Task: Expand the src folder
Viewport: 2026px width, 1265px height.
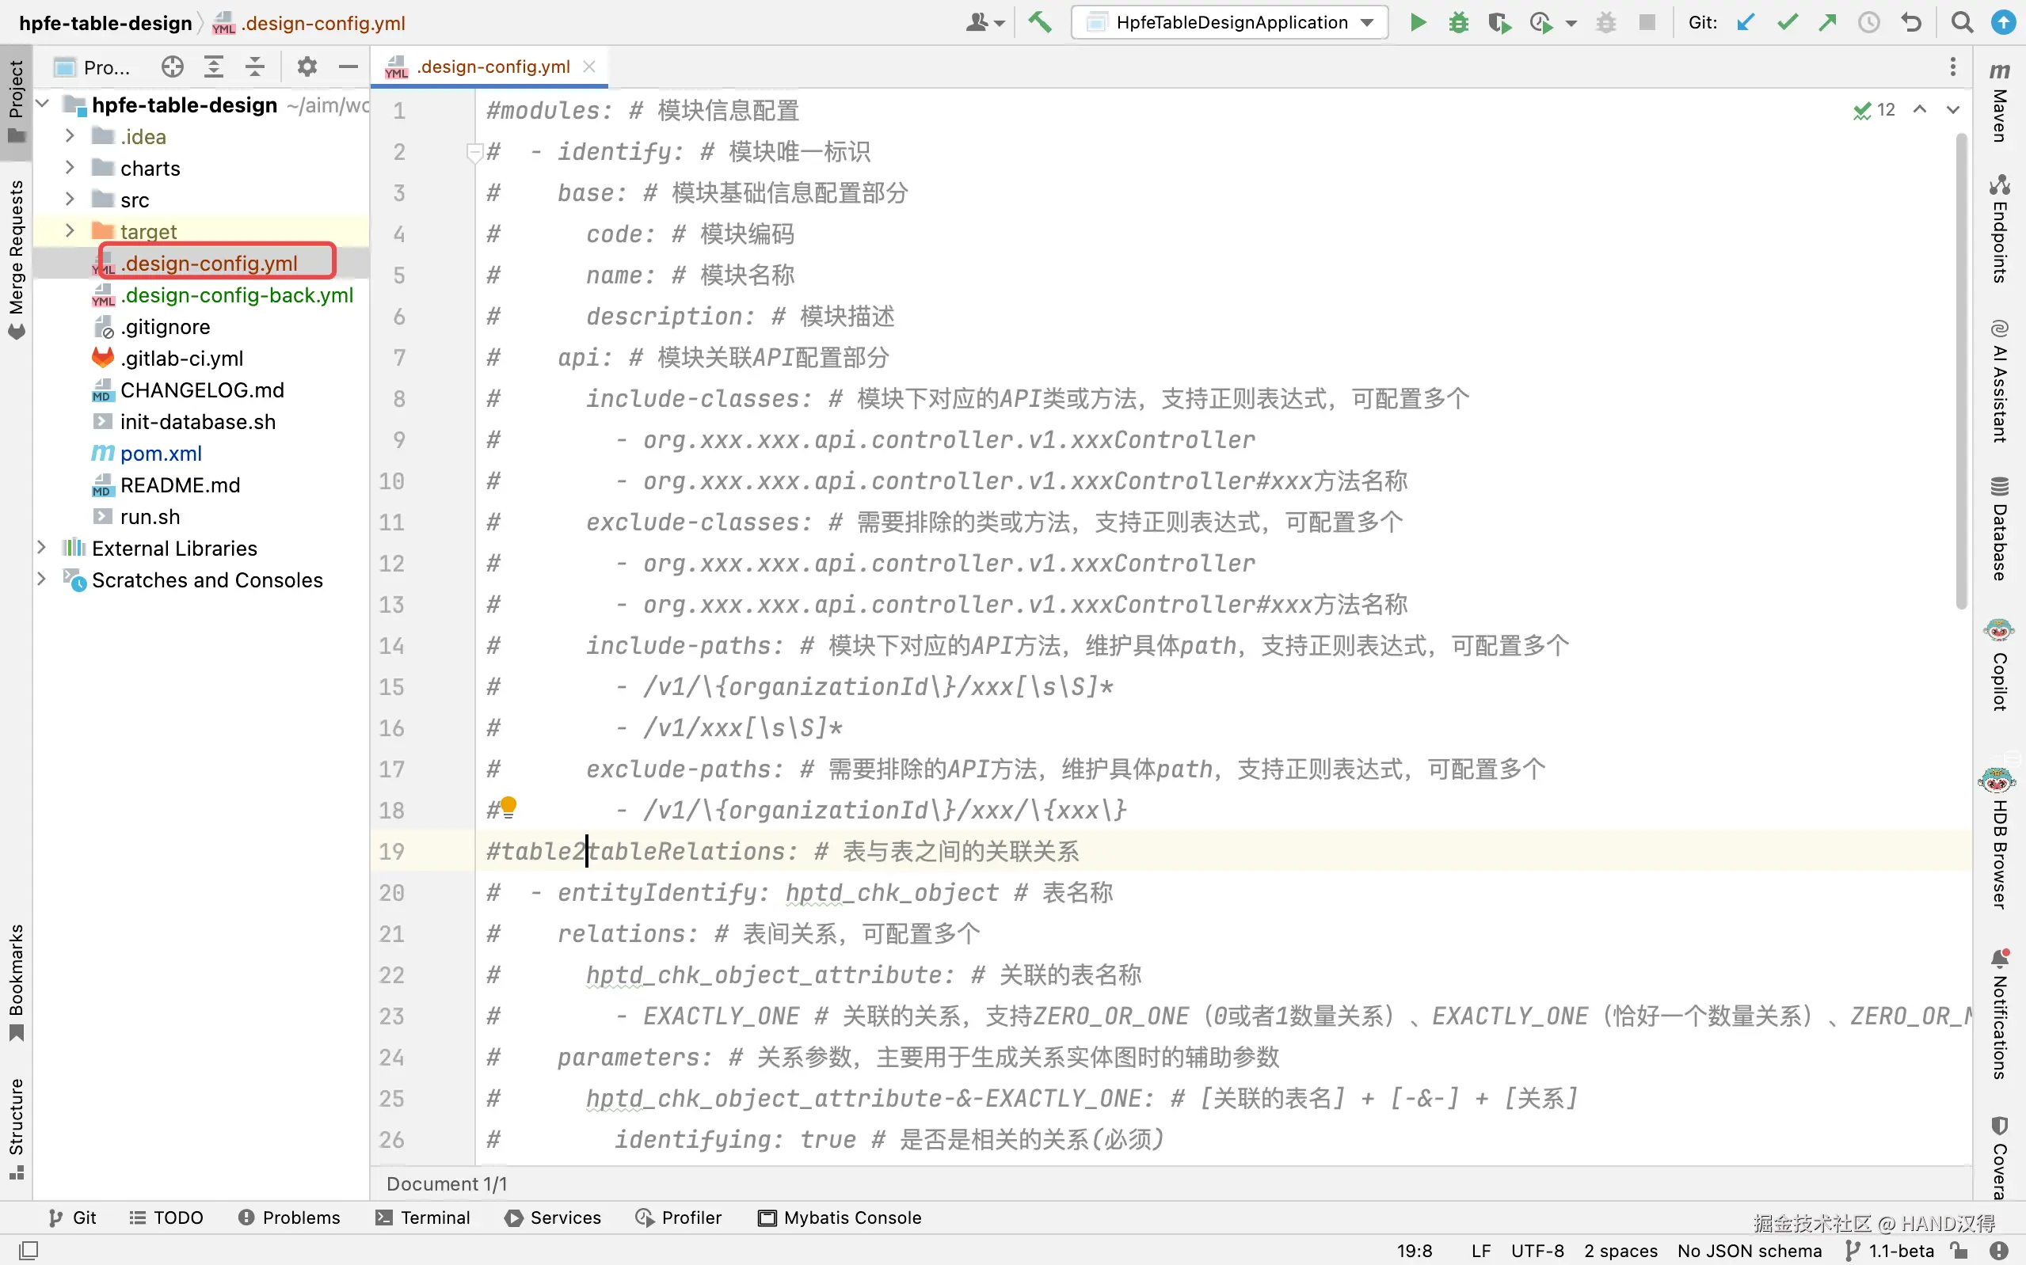Action: (70, 200)
